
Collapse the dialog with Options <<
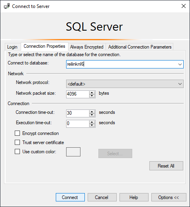click(169, 197)
